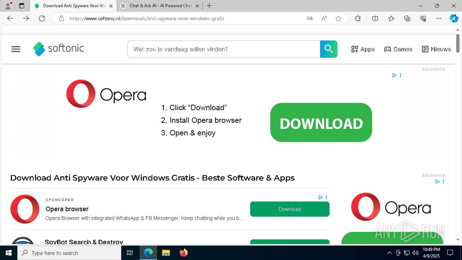The height and width of the screenshot is (260, 462).
Task: Launch Firefox from taskbar
Action: tap(183, 253)
